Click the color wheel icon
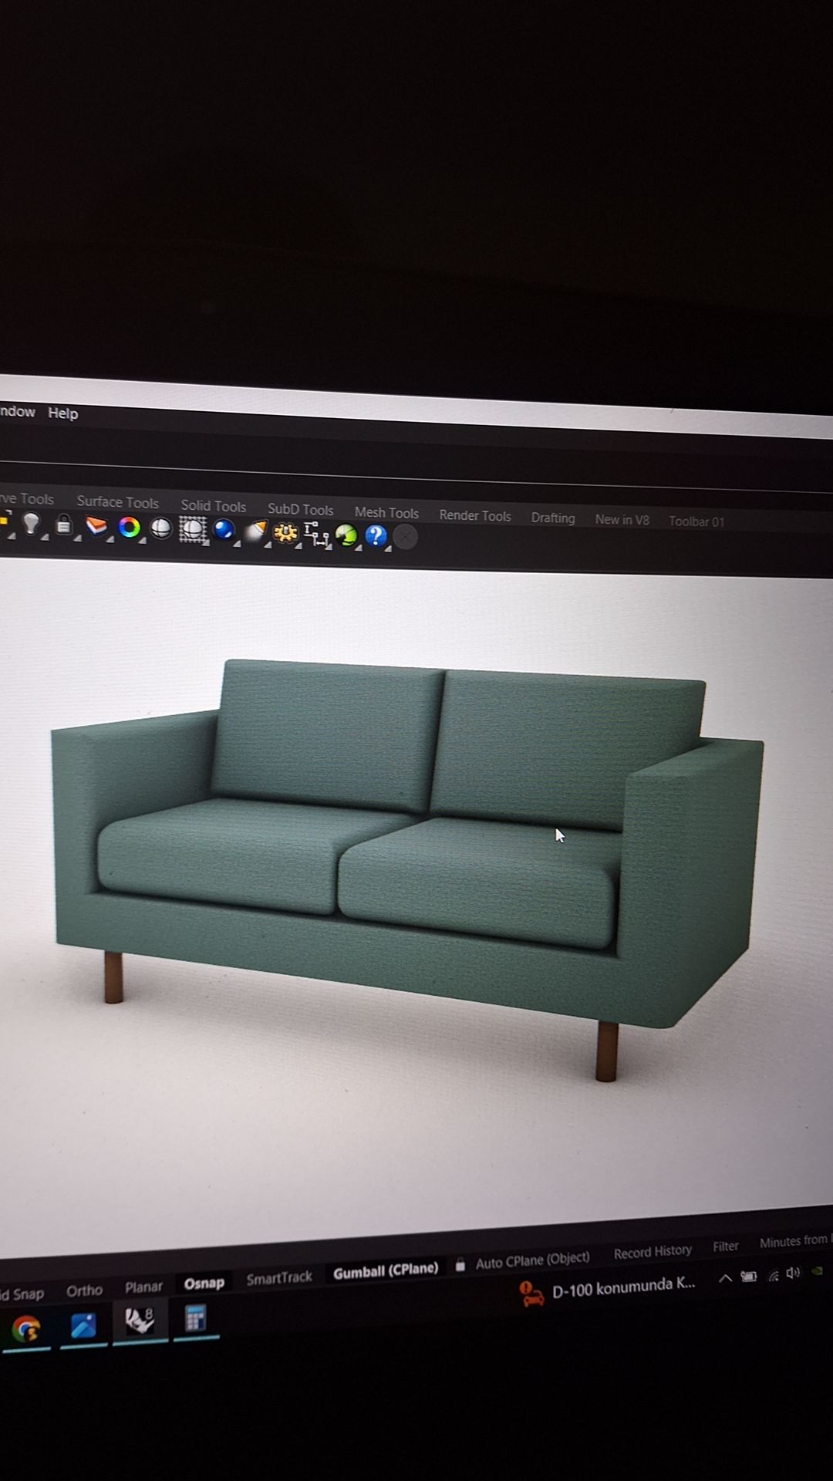This screenshot has width=833, height=1481. point(129,528)
